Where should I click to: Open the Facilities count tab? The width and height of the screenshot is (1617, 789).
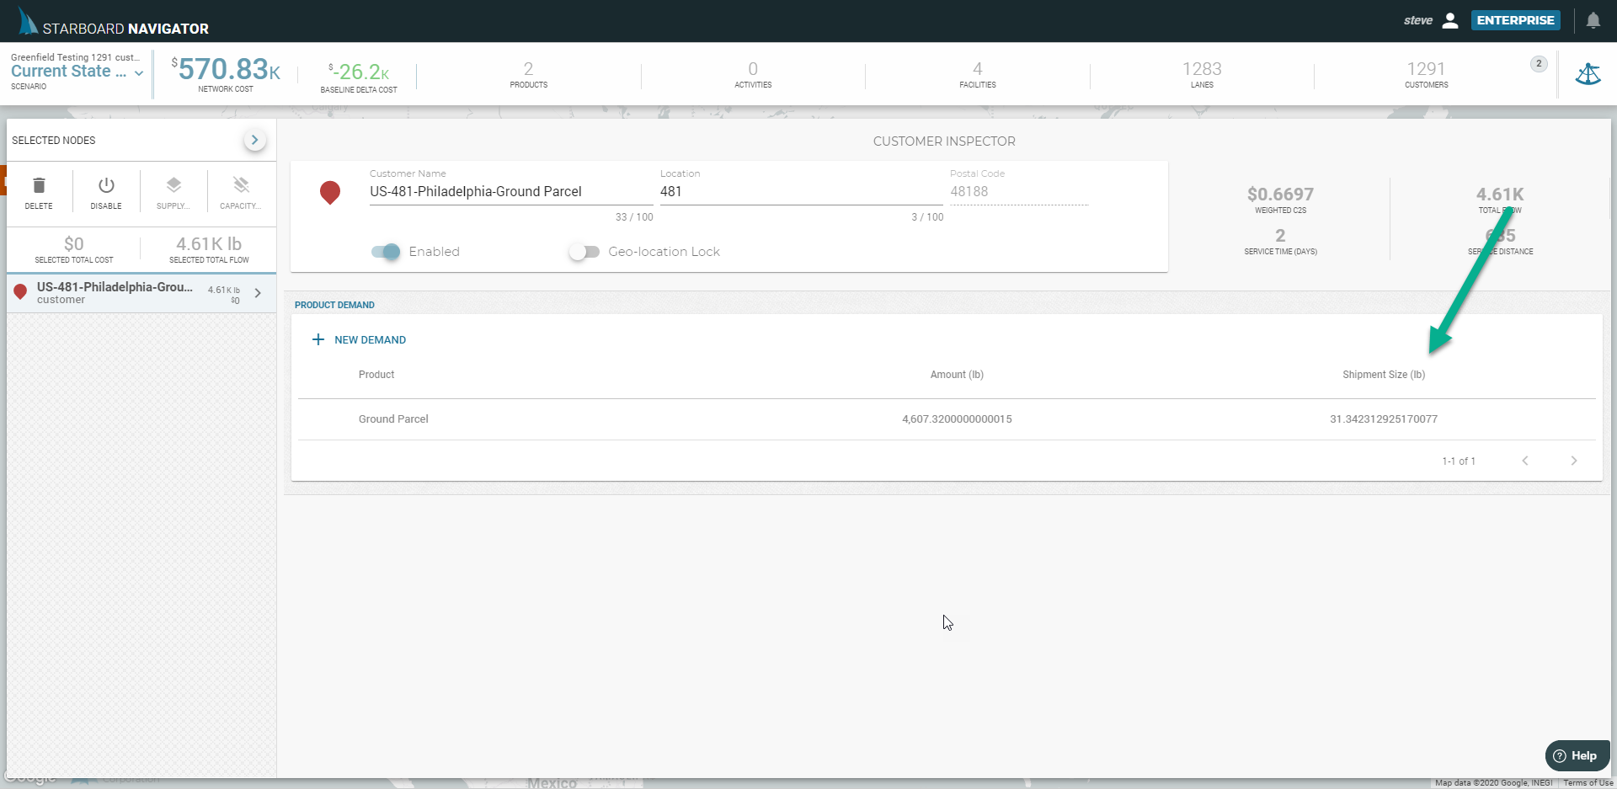tap(978, 74)
